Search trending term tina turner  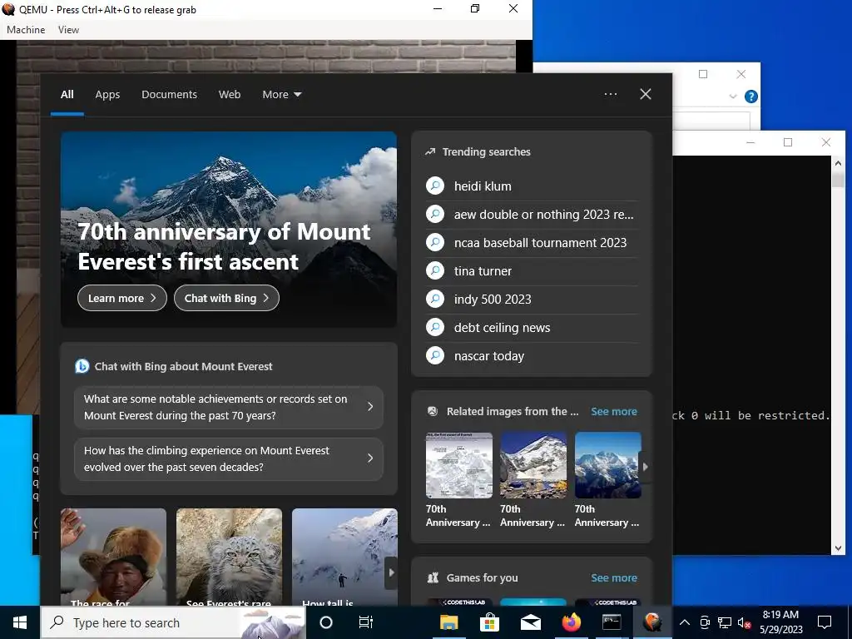pos(483,270)
